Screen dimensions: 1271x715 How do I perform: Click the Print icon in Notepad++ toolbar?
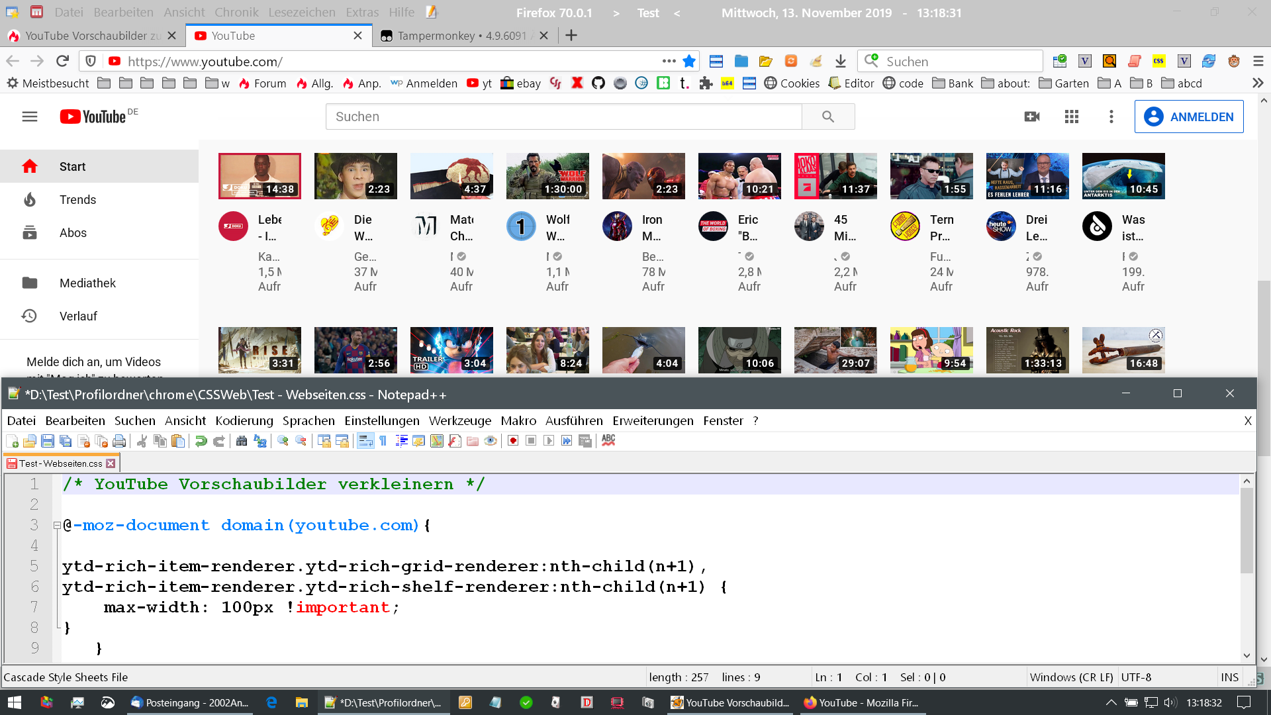(119, 441)
